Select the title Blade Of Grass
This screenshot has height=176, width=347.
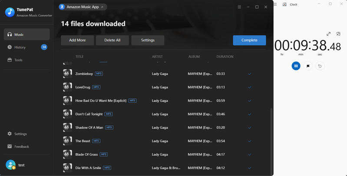86,154
